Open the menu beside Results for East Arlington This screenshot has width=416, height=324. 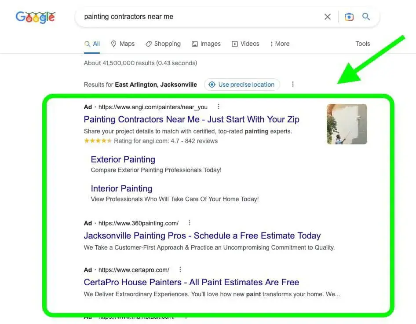[293, 84]
